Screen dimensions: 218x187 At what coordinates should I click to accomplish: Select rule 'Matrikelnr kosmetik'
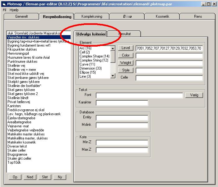[x=39, y=142]
